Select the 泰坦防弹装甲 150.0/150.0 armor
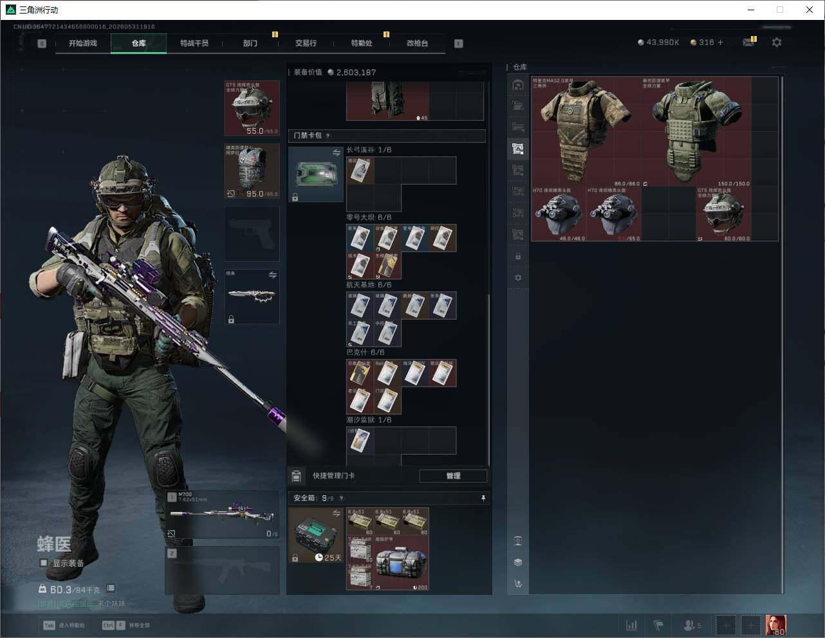This screenshot has width=825, height=638. (696, 132)
